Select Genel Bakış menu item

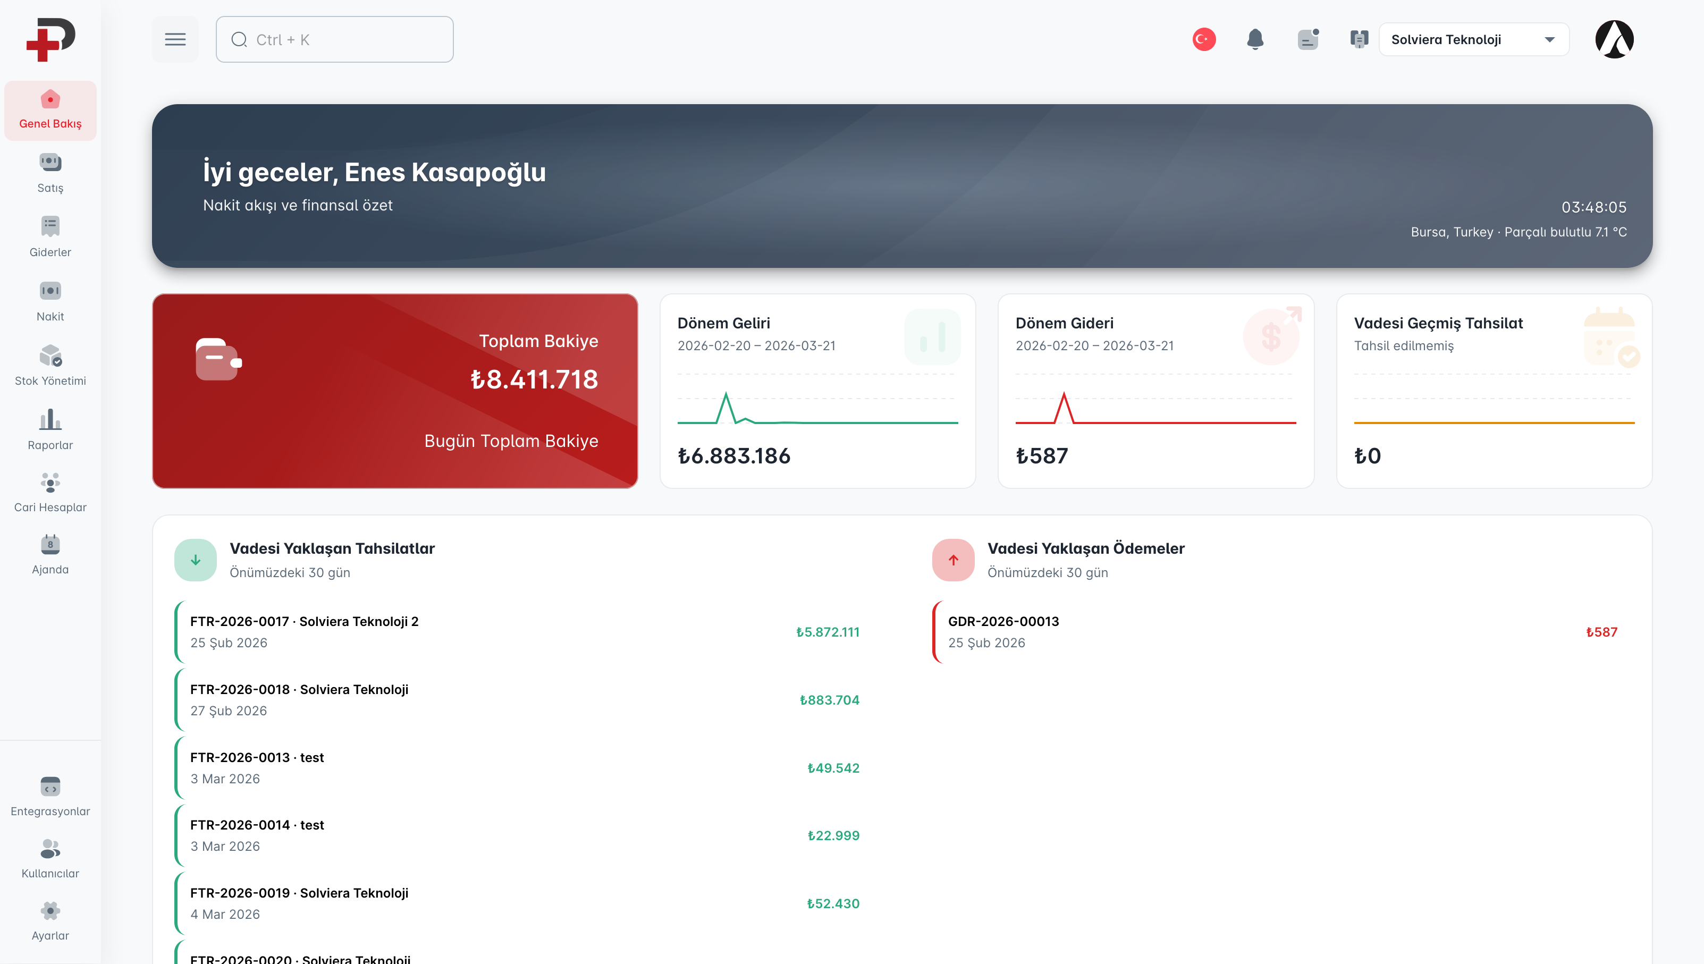click(x=50, y=110)
